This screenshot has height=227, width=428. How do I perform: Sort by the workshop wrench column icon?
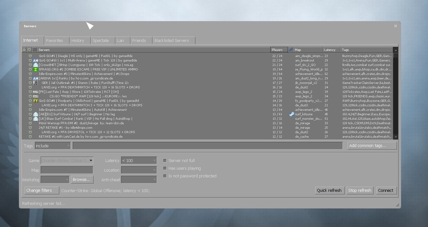tap(291, 50)
